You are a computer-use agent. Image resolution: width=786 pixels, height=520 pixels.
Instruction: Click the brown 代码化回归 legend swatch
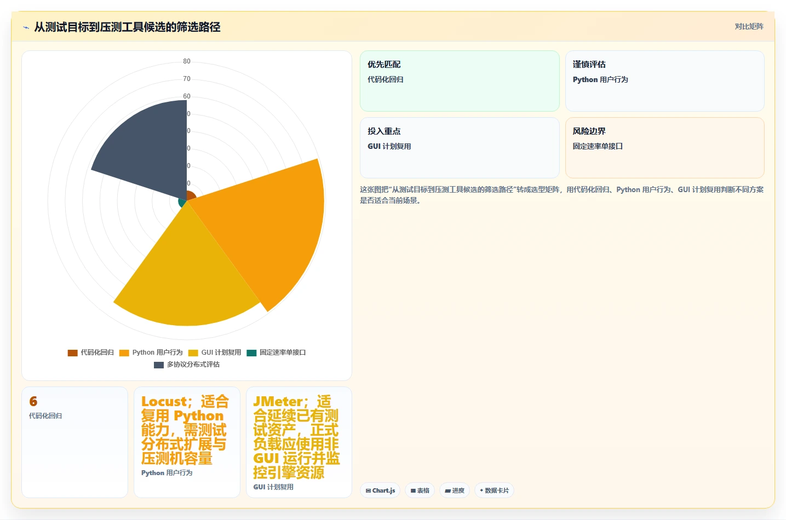pos(72,353)
